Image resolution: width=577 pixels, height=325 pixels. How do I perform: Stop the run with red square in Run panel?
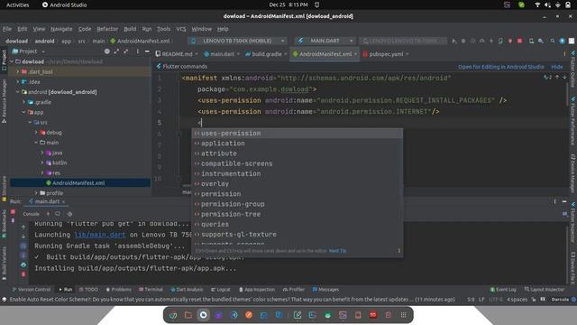pyautogui.click(x=13, y=212)
